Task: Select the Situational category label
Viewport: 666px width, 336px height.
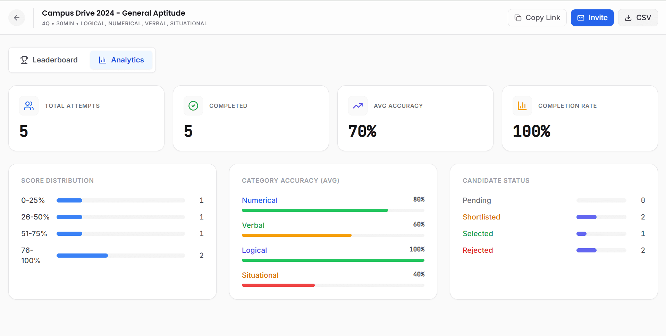Action: click(260, 275)
